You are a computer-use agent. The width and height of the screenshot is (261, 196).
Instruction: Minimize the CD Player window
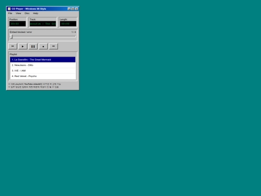pos(69,9)
